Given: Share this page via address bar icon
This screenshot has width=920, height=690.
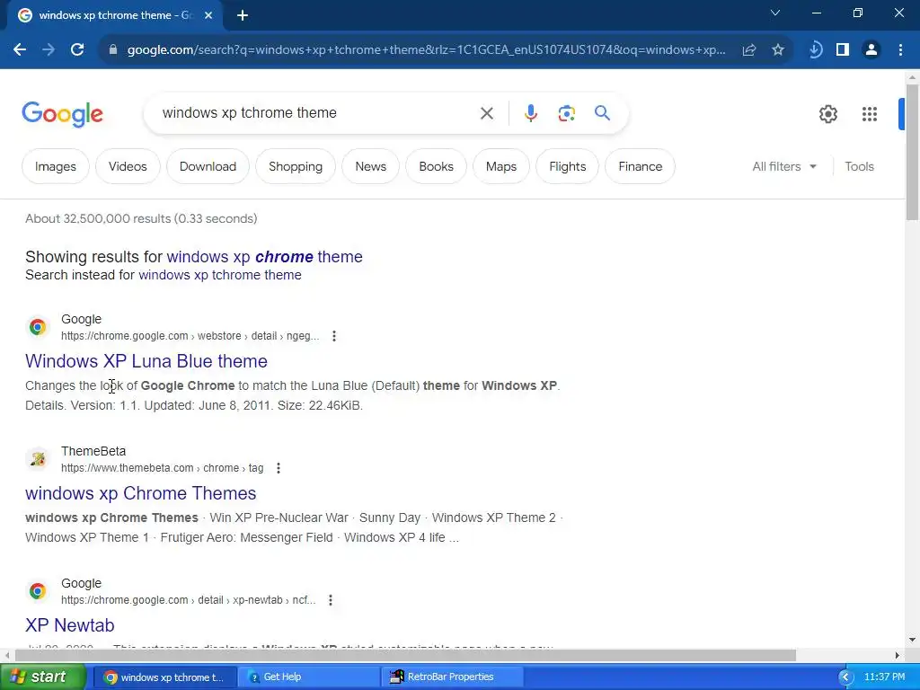Looking at the screenshot, I should click(x=748, y=50).
